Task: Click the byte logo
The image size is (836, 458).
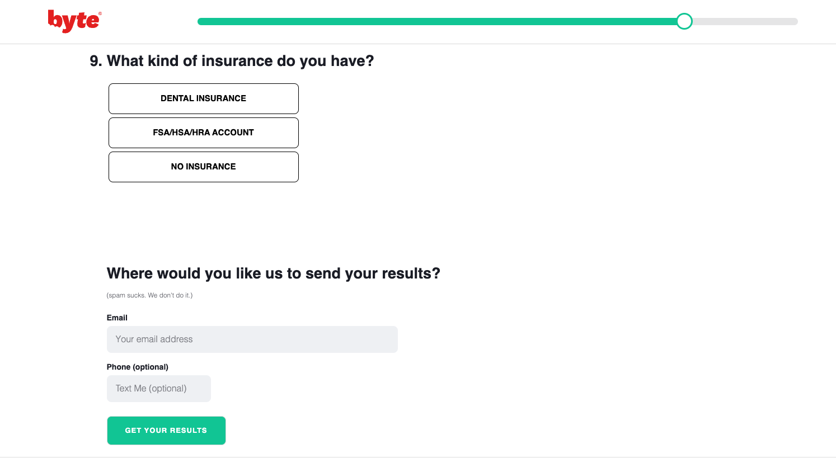Action: [73, 21]
